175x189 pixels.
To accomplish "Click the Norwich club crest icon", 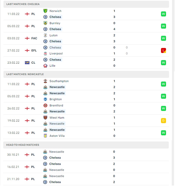I will tap(45, 11).
